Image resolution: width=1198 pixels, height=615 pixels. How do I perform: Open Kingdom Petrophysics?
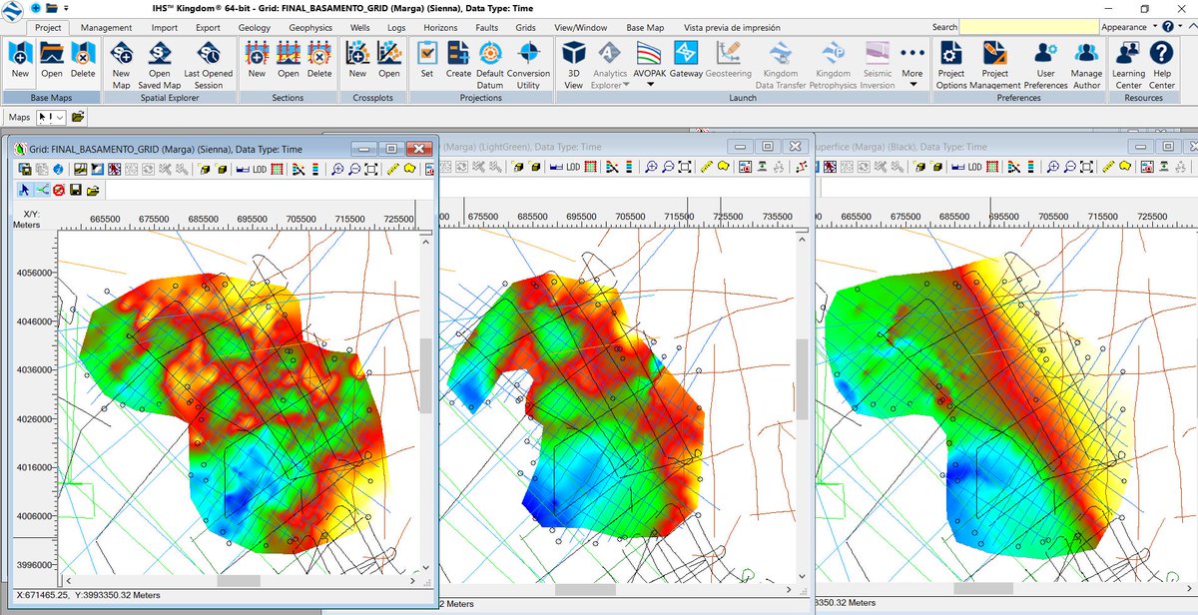(832, 65)
